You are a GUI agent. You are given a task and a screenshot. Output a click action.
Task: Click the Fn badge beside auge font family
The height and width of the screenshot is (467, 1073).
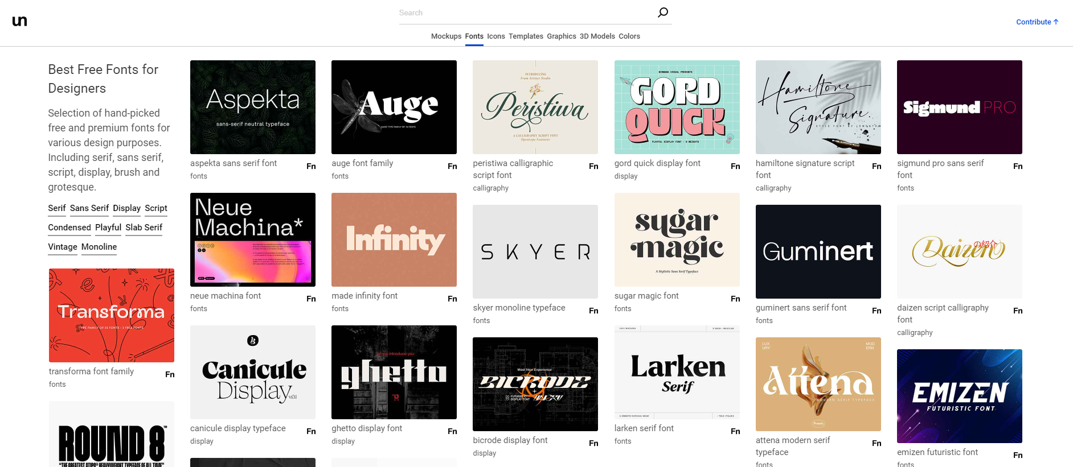click(452, 166)
